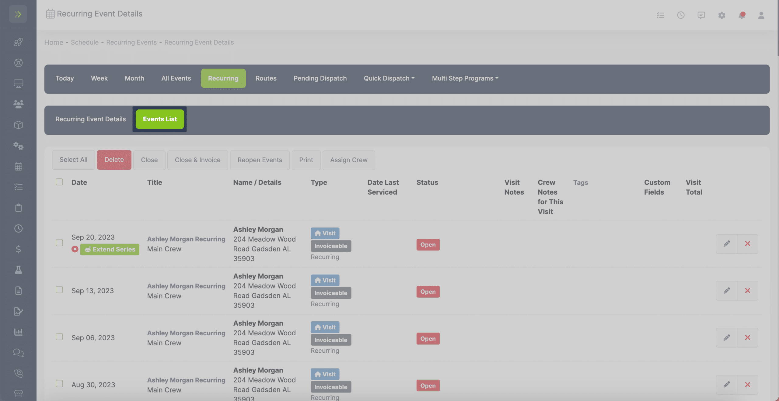779x401 pixels.
Task: Open the document icon in sidebar
Action: 18,291
